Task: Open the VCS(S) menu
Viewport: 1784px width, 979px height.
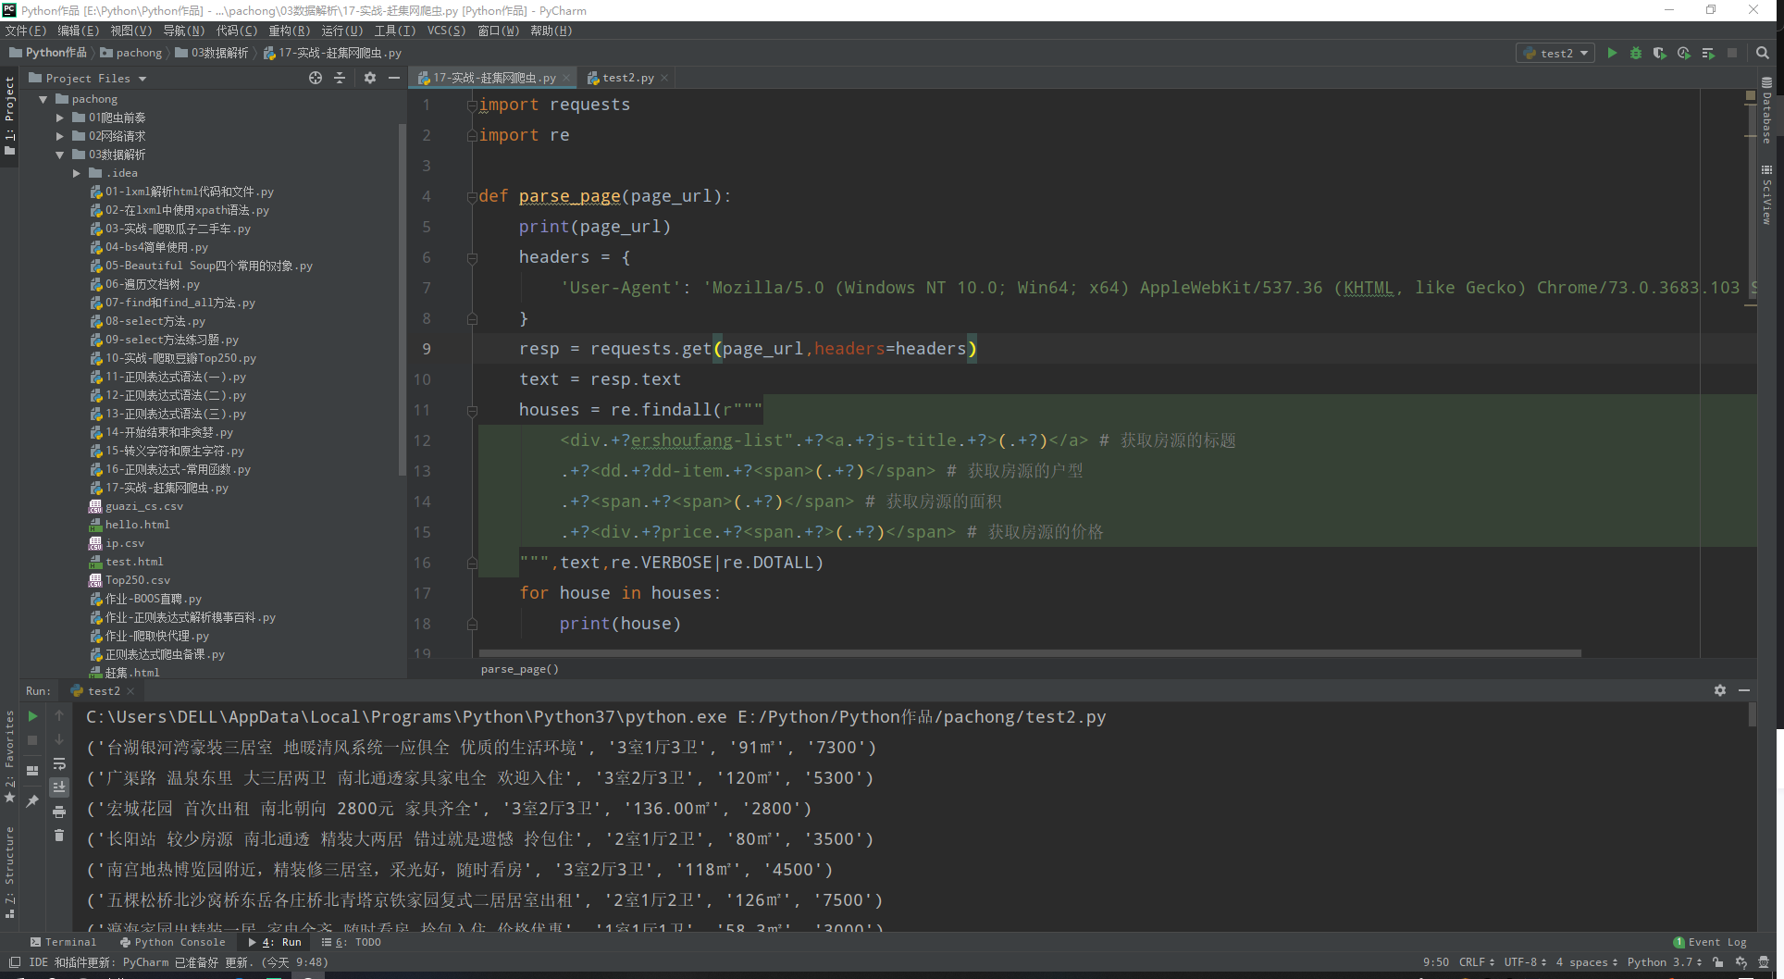Action: 446,31
